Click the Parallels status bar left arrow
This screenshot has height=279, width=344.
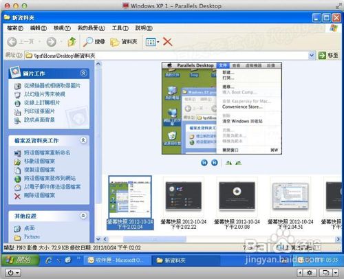click(x=300, y=273)
